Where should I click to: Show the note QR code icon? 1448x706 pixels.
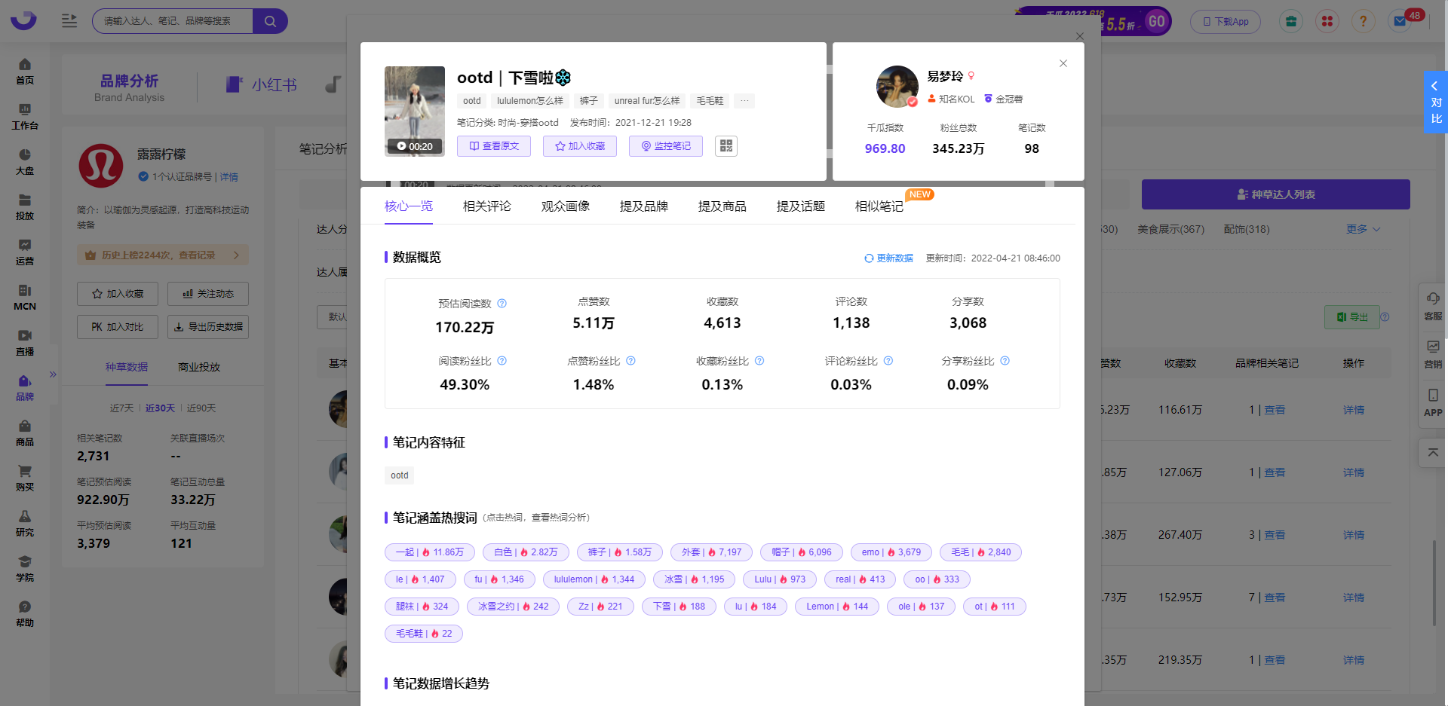tap(726, 146)
